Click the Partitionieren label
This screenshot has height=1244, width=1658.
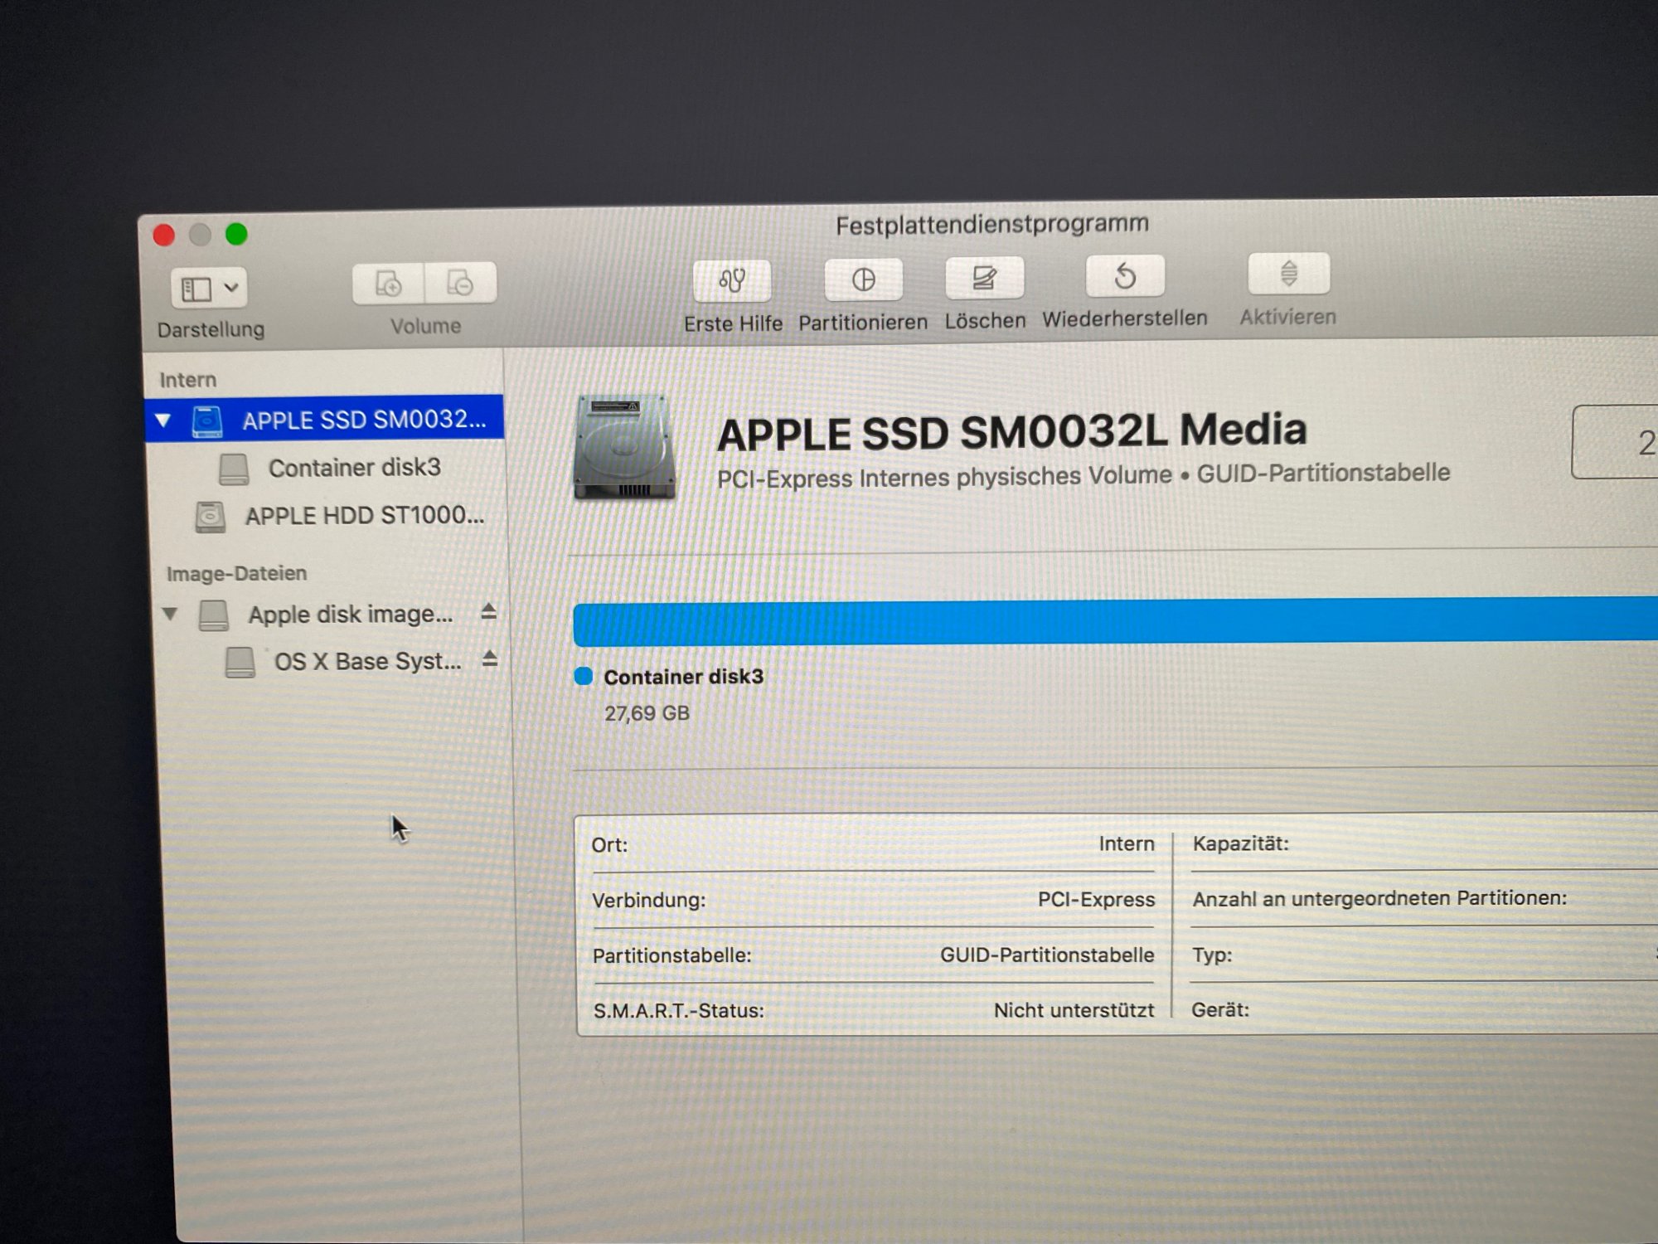pos(863,323)
